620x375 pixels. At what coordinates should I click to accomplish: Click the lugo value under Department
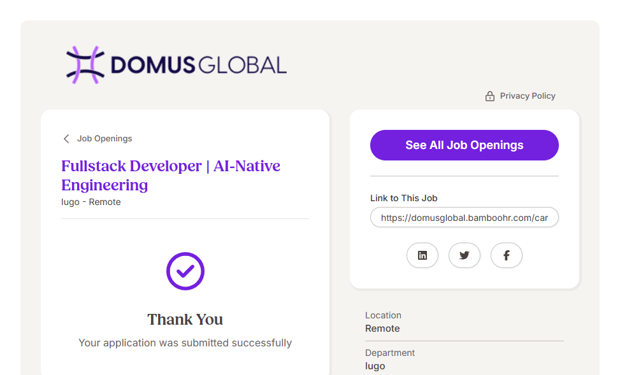(x=375, y=366)
